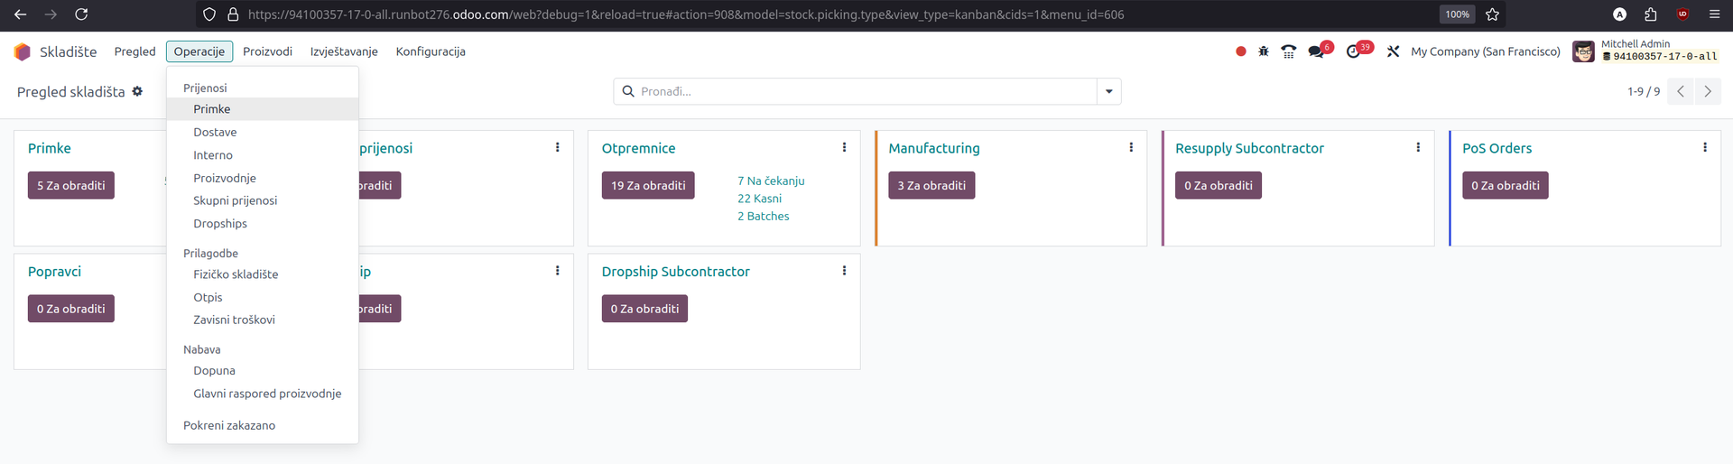Open the 22 Kasni link
Viewport: 1733px width, 464px height.
coord(759,199)
